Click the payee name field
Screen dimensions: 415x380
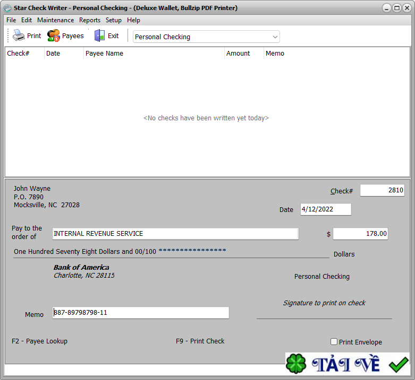175,234
